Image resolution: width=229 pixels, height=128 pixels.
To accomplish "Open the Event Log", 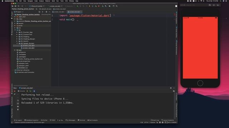I will pos(155,120).
